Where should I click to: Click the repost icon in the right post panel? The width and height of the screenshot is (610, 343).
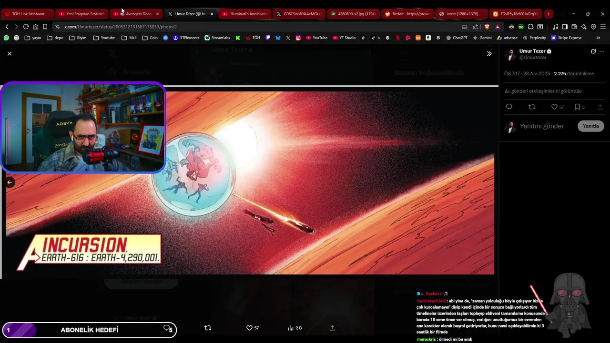click(x=532, y=107)
